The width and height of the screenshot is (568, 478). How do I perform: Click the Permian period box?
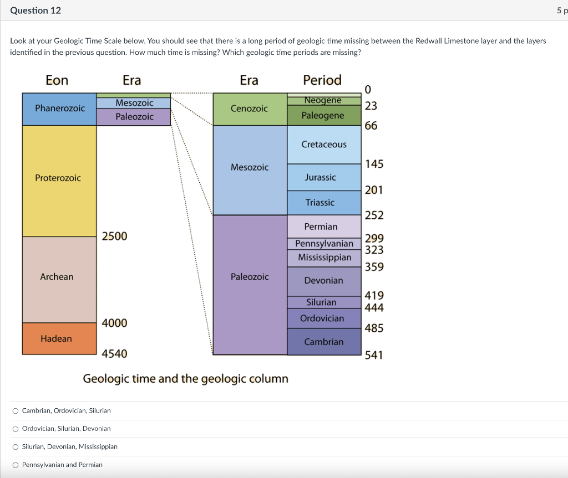(324, 227)
